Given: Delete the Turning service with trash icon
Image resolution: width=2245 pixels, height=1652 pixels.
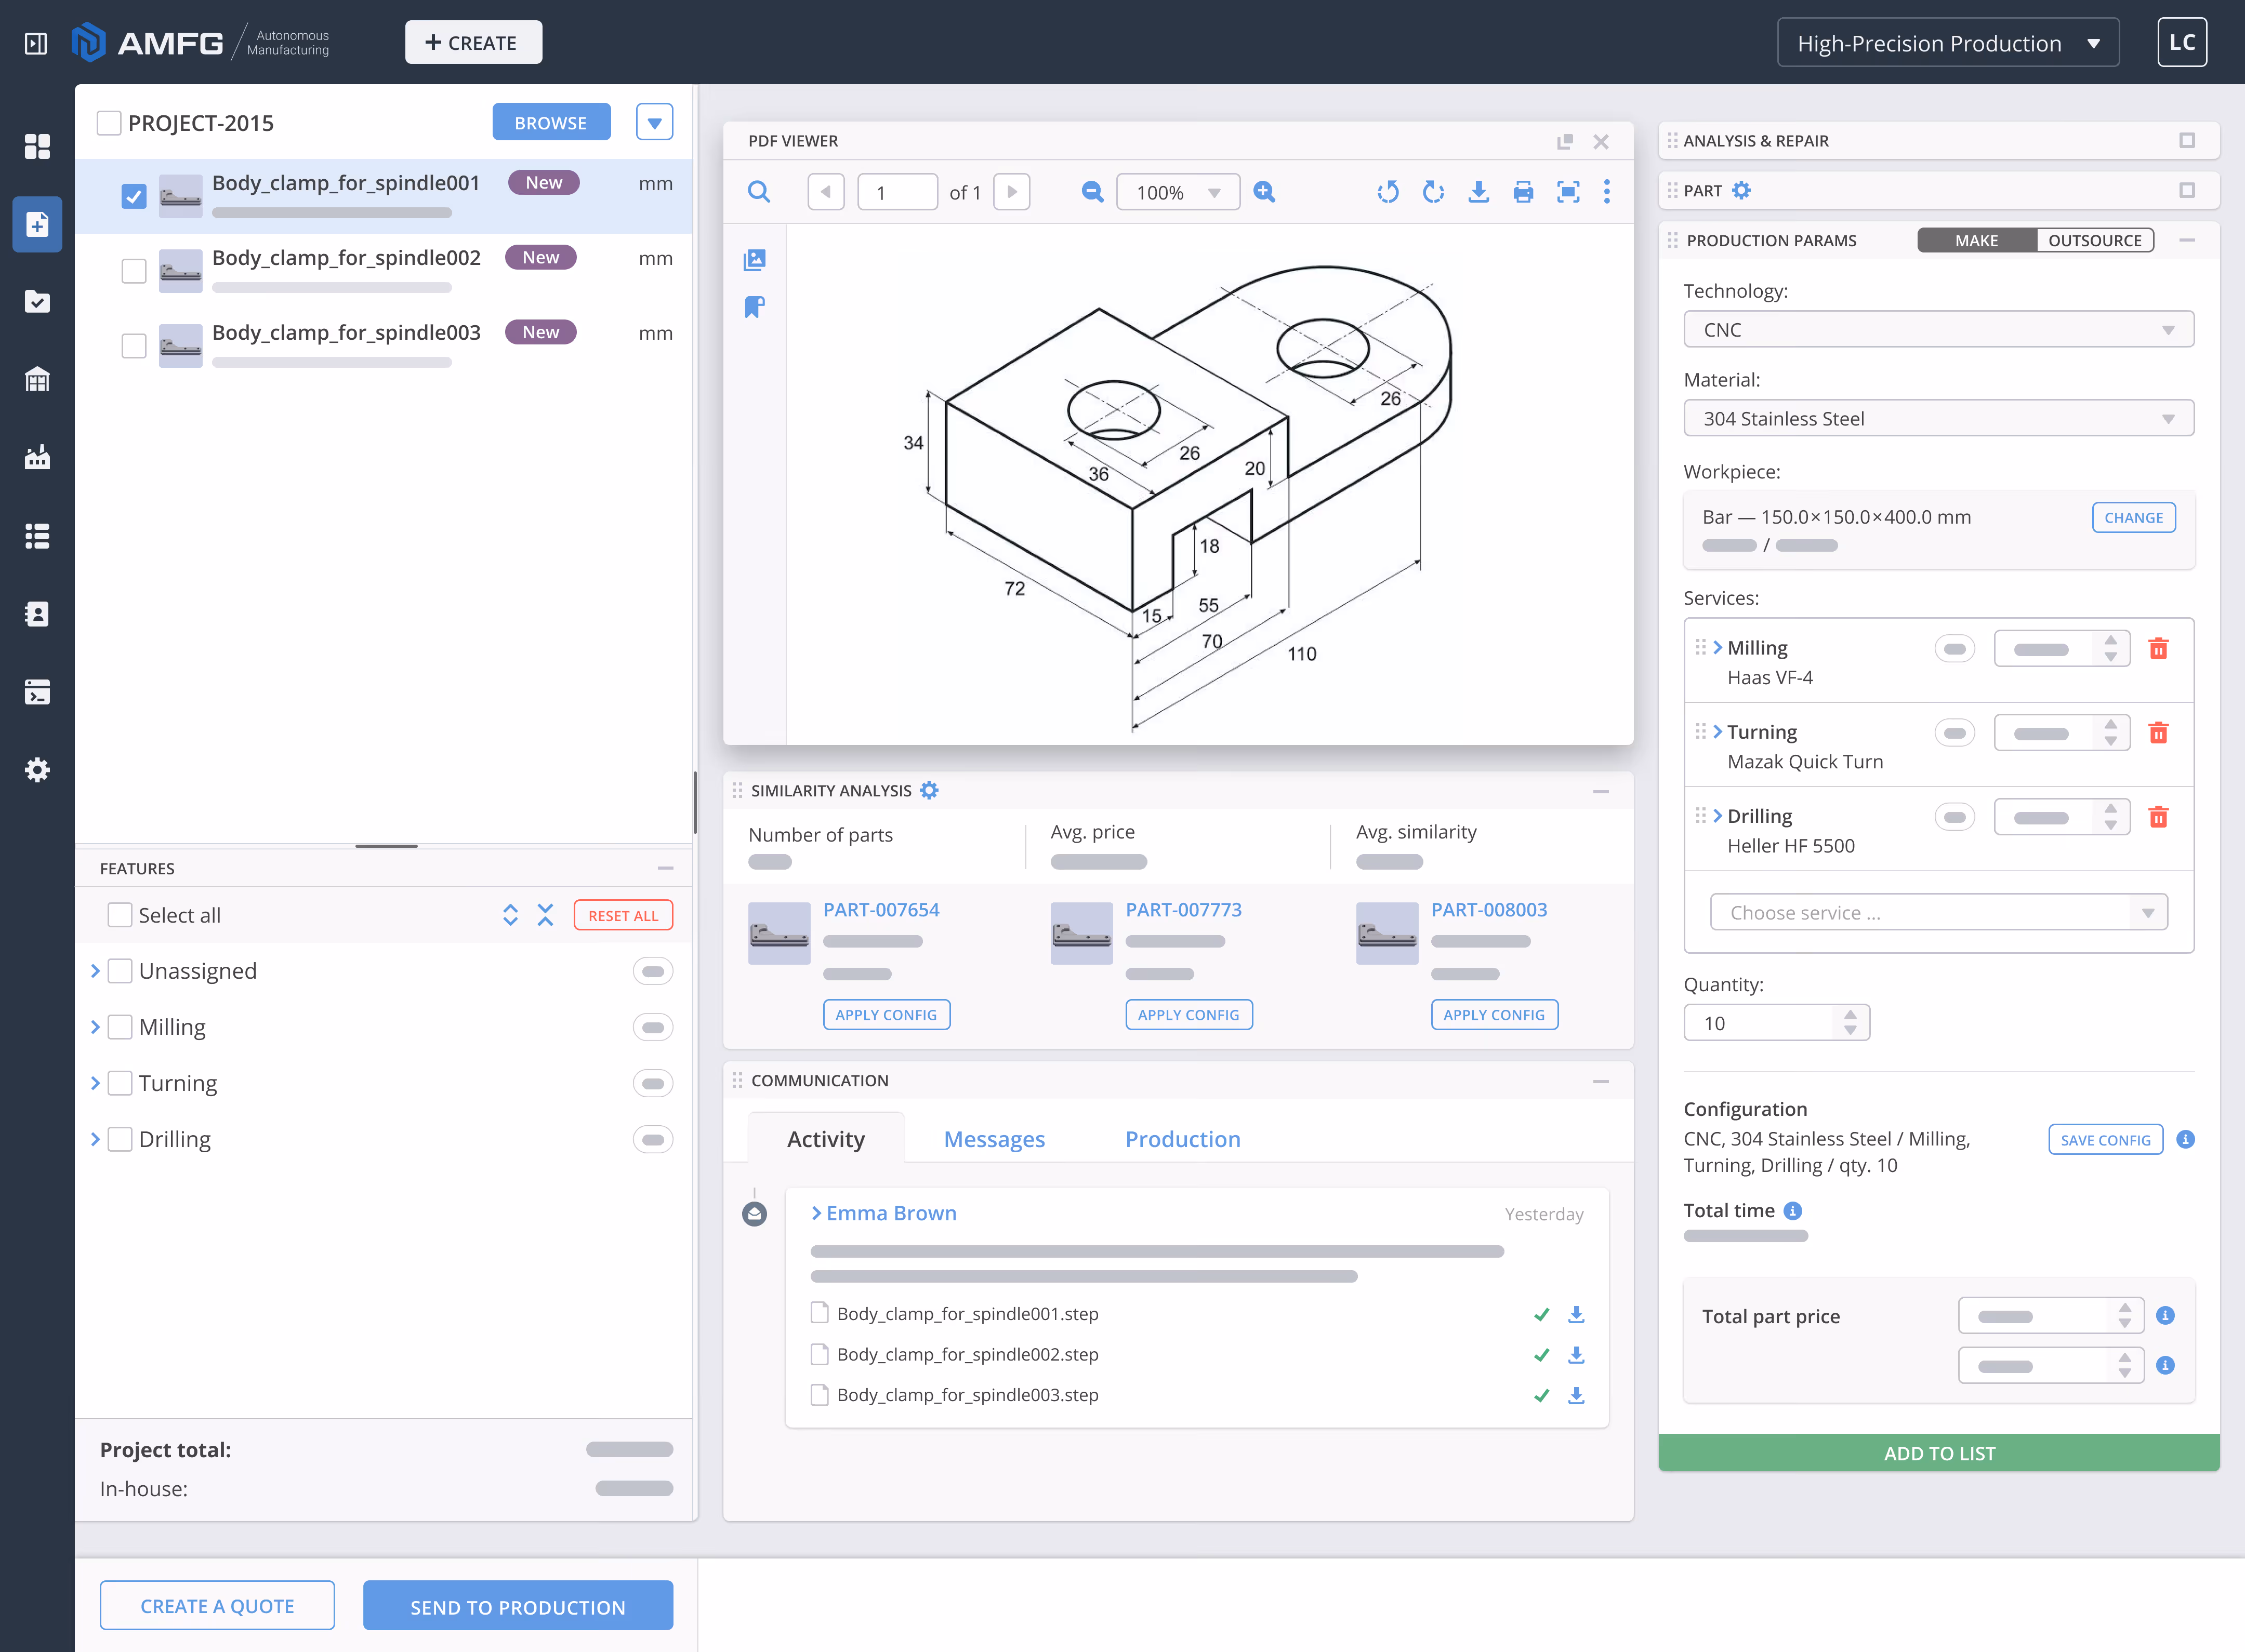Looking at the screenshot, I should point(2158,733).
